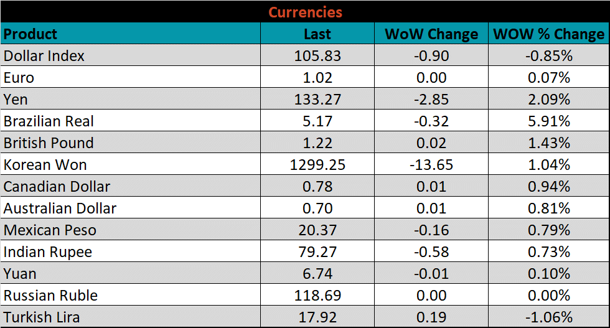The height and width of the screenshot is (328, 610).
Task: Select the Product column header
Action: pyautogui.click(x=30, y=34)
